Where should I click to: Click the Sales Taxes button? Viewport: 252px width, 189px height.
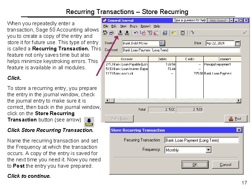coord(119,119)
